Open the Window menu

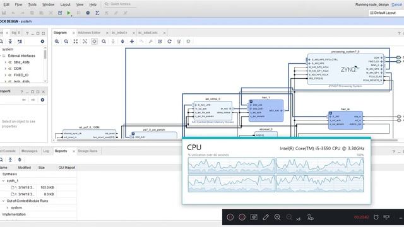[48, 4]
